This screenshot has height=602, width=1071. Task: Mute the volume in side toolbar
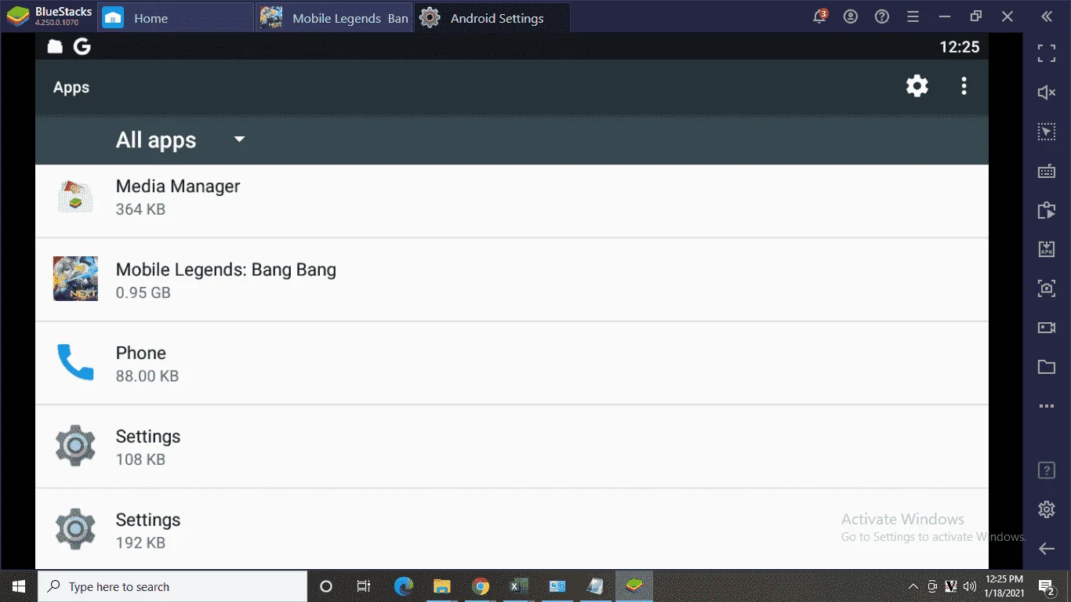click(1047, 92)
